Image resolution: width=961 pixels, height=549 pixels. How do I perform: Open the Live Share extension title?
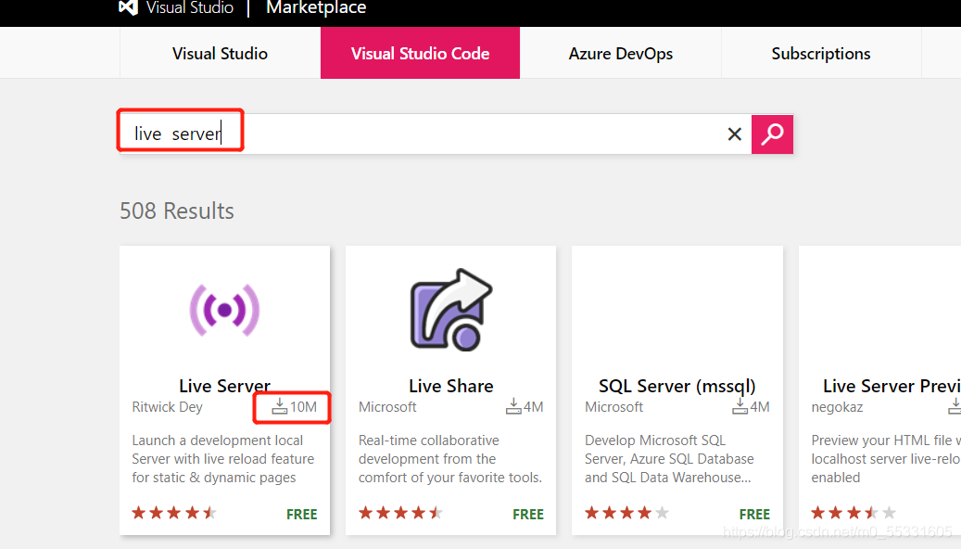tap(451, 386)
